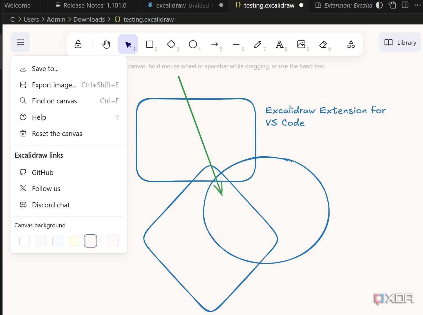This screenshot has width=423, height=315.
Task: Pick the selected pinkish canvas background swatch
Action: tap(90, 241)
